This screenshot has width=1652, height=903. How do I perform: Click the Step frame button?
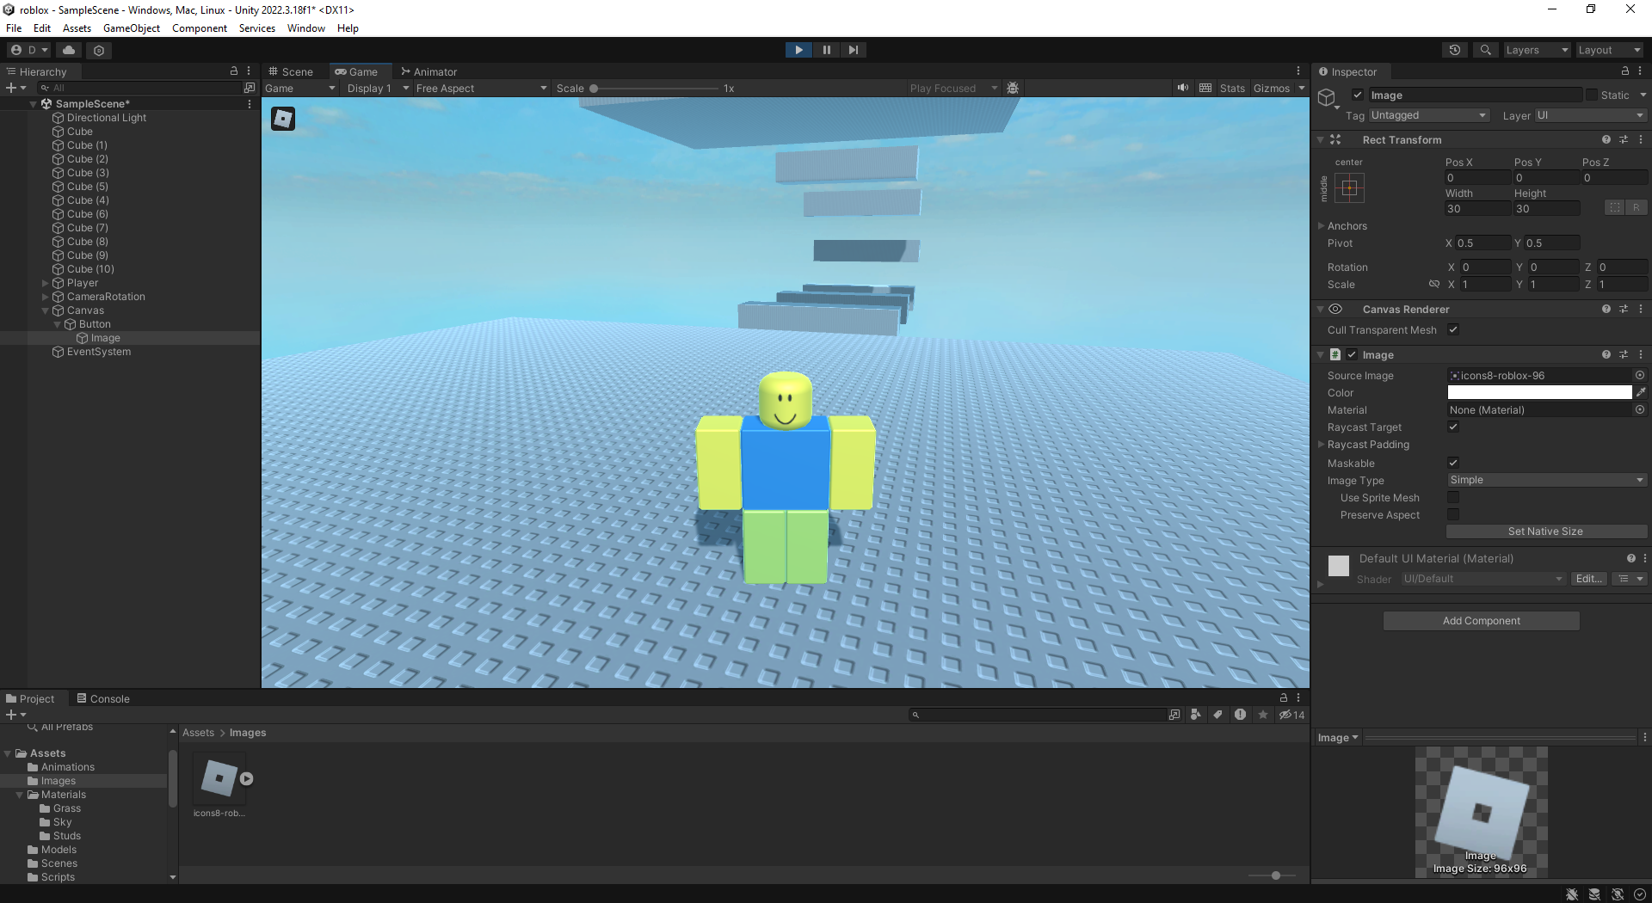pos(853,50)
